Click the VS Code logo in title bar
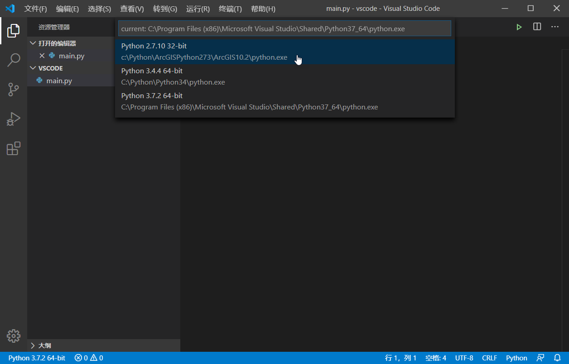The height and width of the screenshot is (364, 569). (x=10, y=9)
